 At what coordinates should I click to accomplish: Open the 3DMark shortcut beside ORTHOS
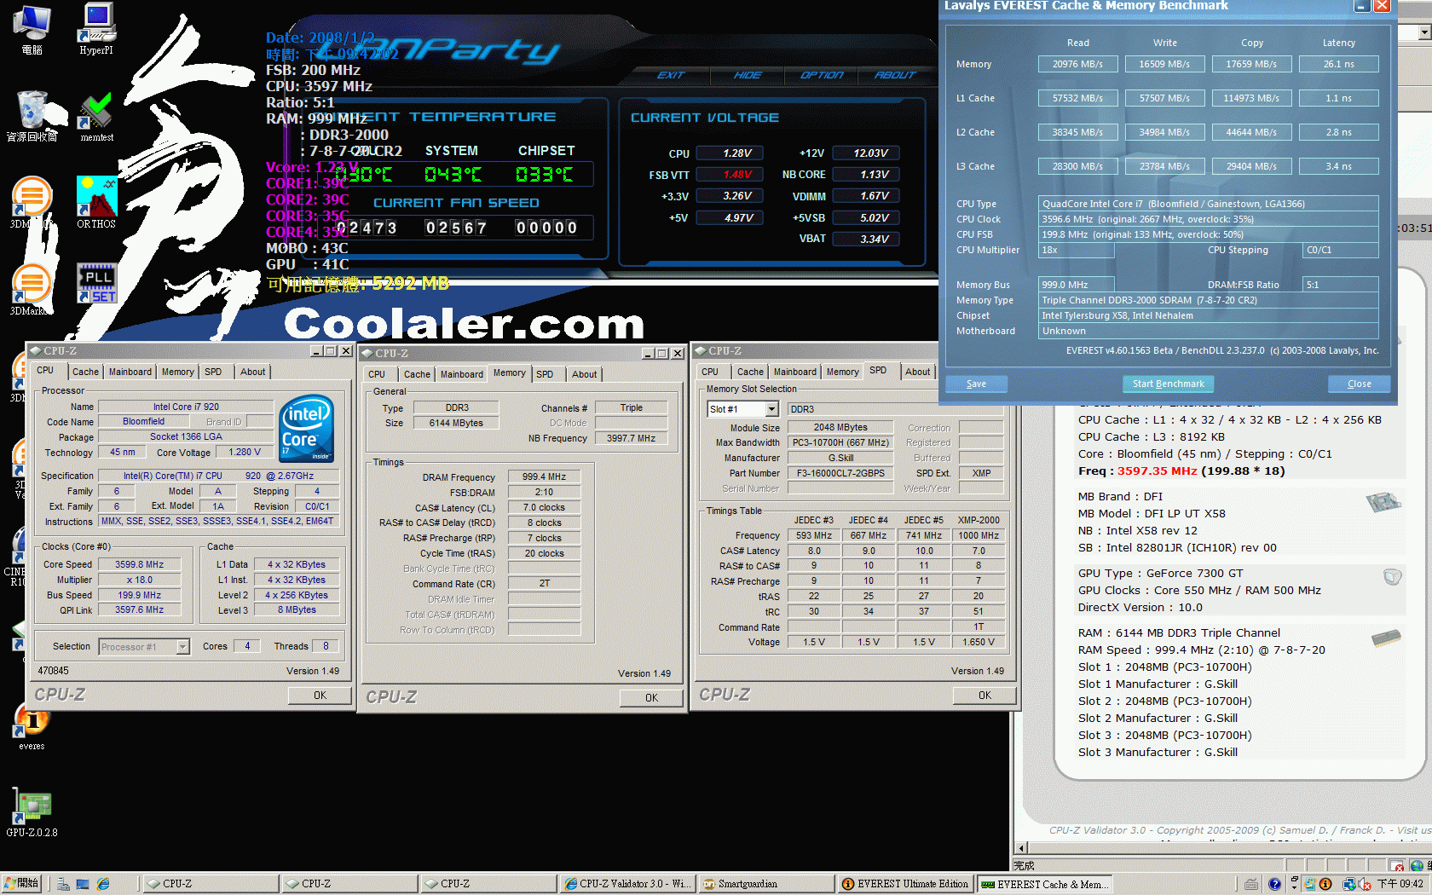[32, 202]
